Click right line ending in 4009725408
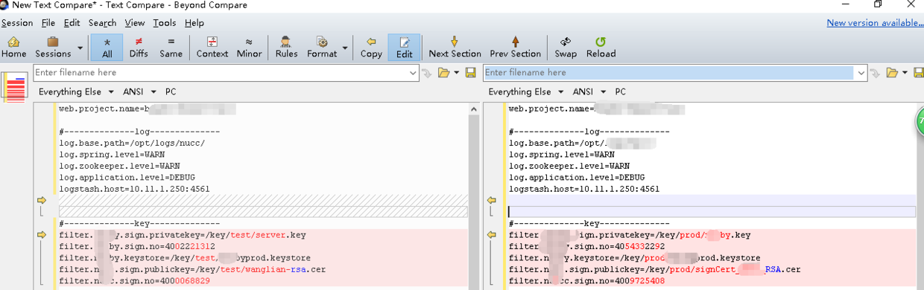The image size is (924, 290). [587, 281]
